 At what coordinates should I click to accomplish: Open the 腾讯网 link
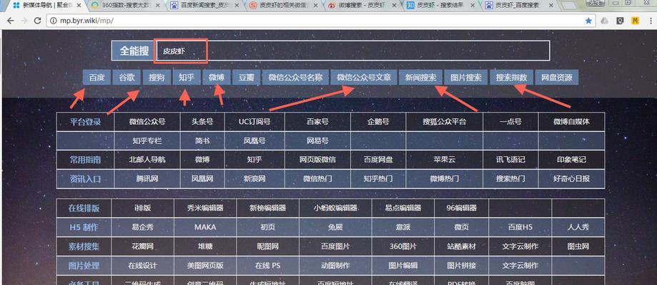pyautogui.click(x=147, y=178)
